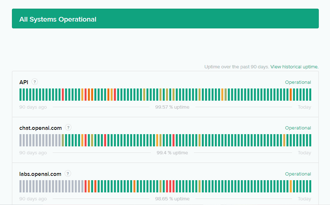
Task: Select the API component name
Action: (24, 82)
